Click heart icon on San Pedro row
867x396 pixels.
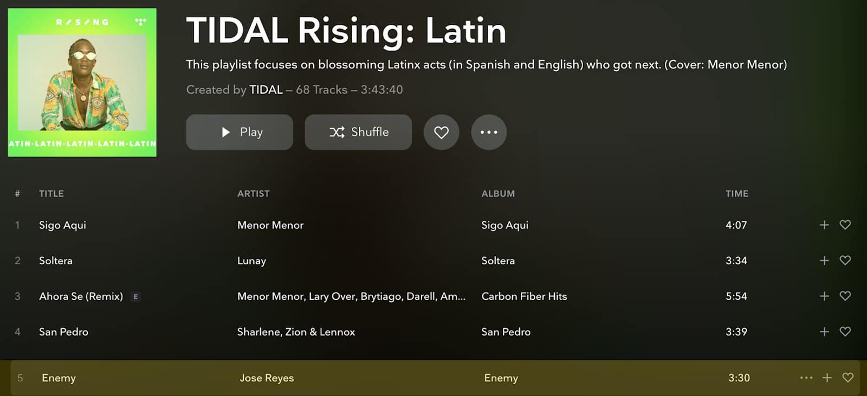coord(845,332)
